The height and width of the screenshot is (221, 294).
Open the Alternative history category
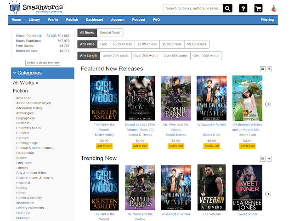(x=29, y=108)
